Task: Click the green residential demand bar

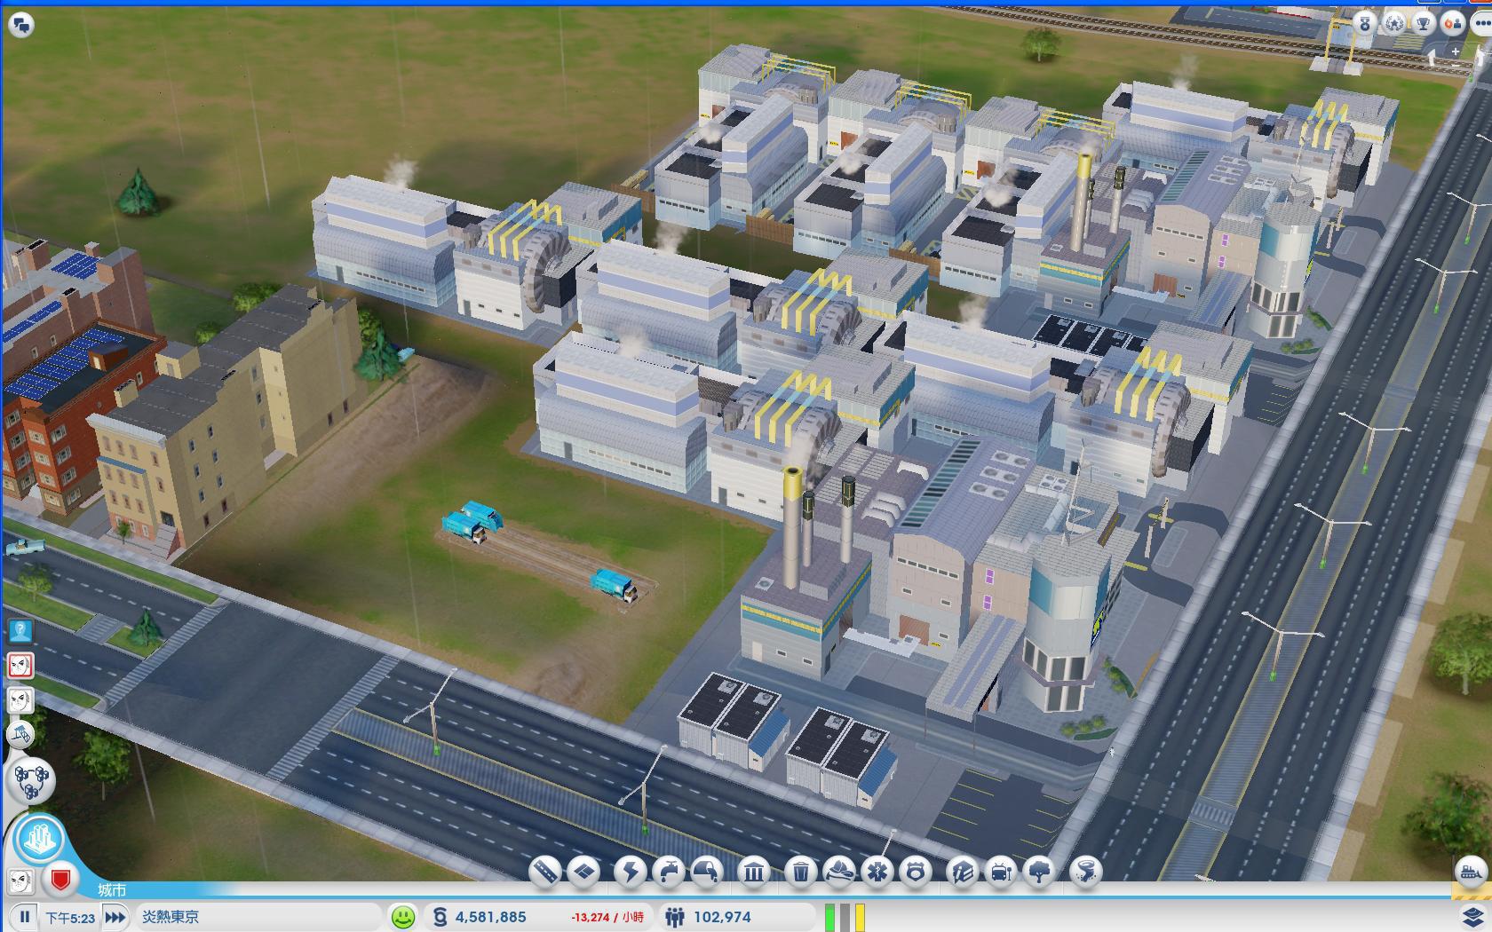Action: point(830,917)
